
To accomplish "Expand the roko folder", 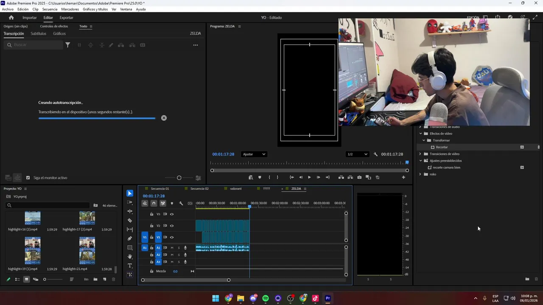I will [x=420, y=174].
